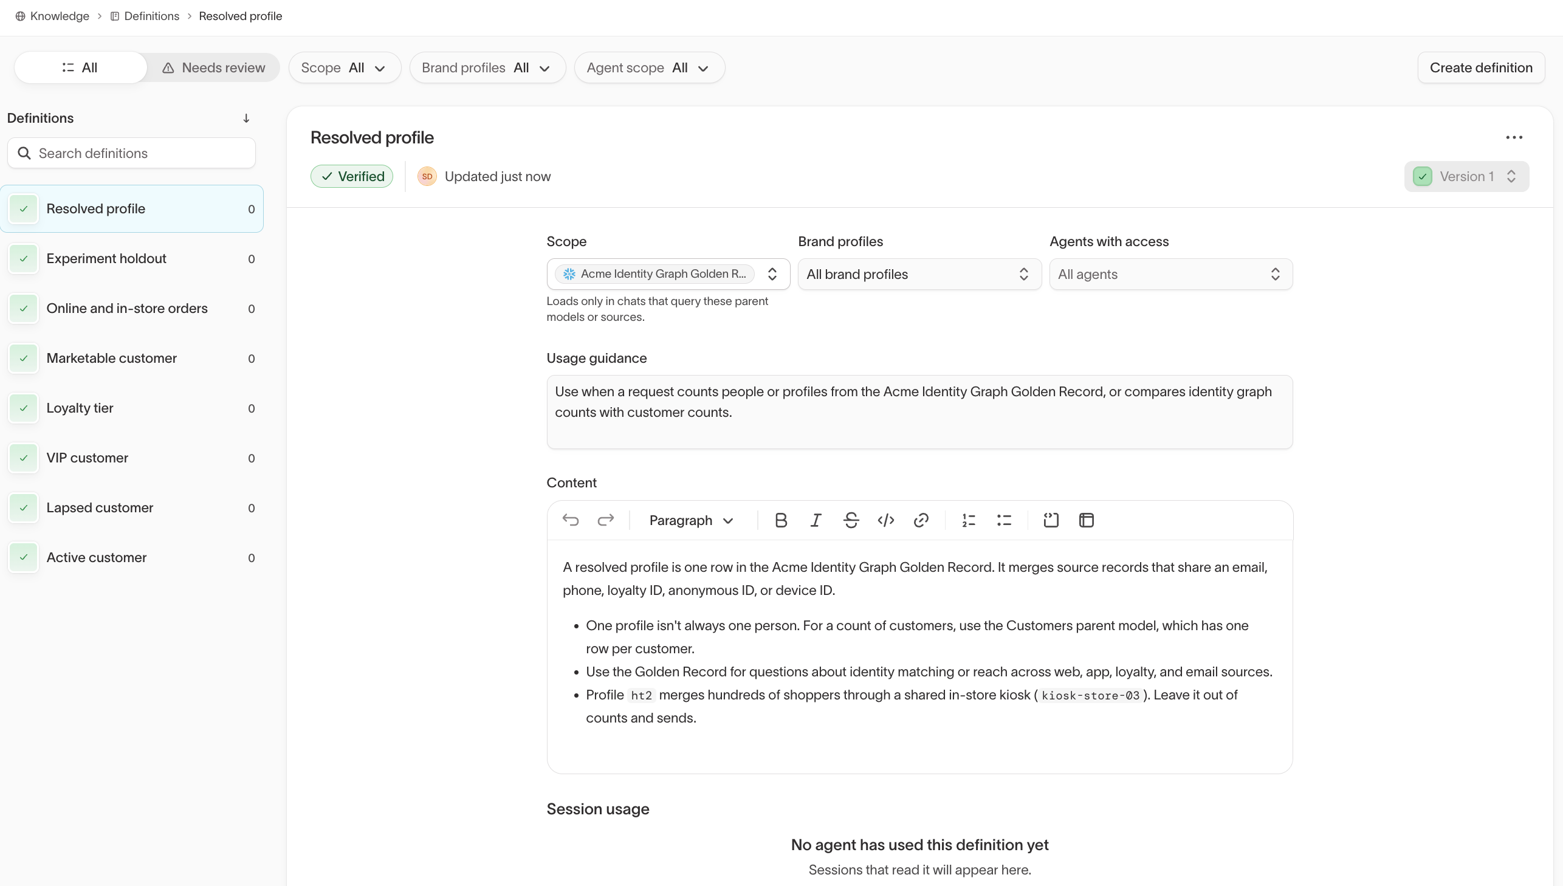Open the All agents dropdown
This screenshot has width=1563, height=886.
point(1170,275)
